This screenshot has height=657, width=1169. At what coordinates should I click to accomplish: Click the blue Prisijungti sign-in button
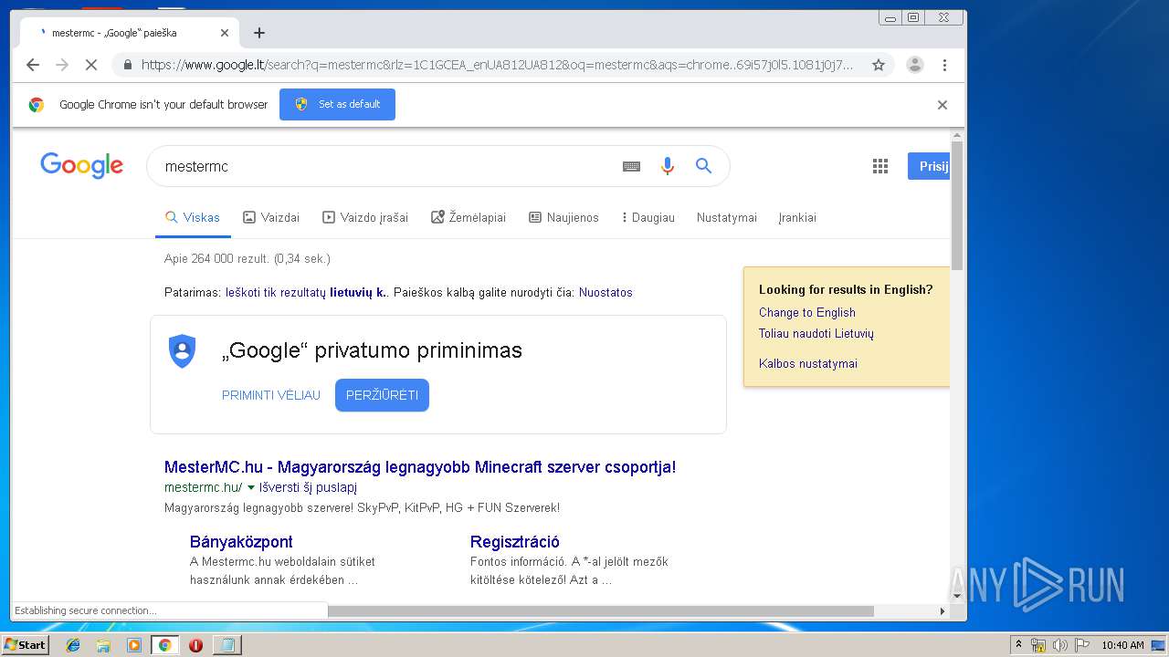tap(930, 166)
